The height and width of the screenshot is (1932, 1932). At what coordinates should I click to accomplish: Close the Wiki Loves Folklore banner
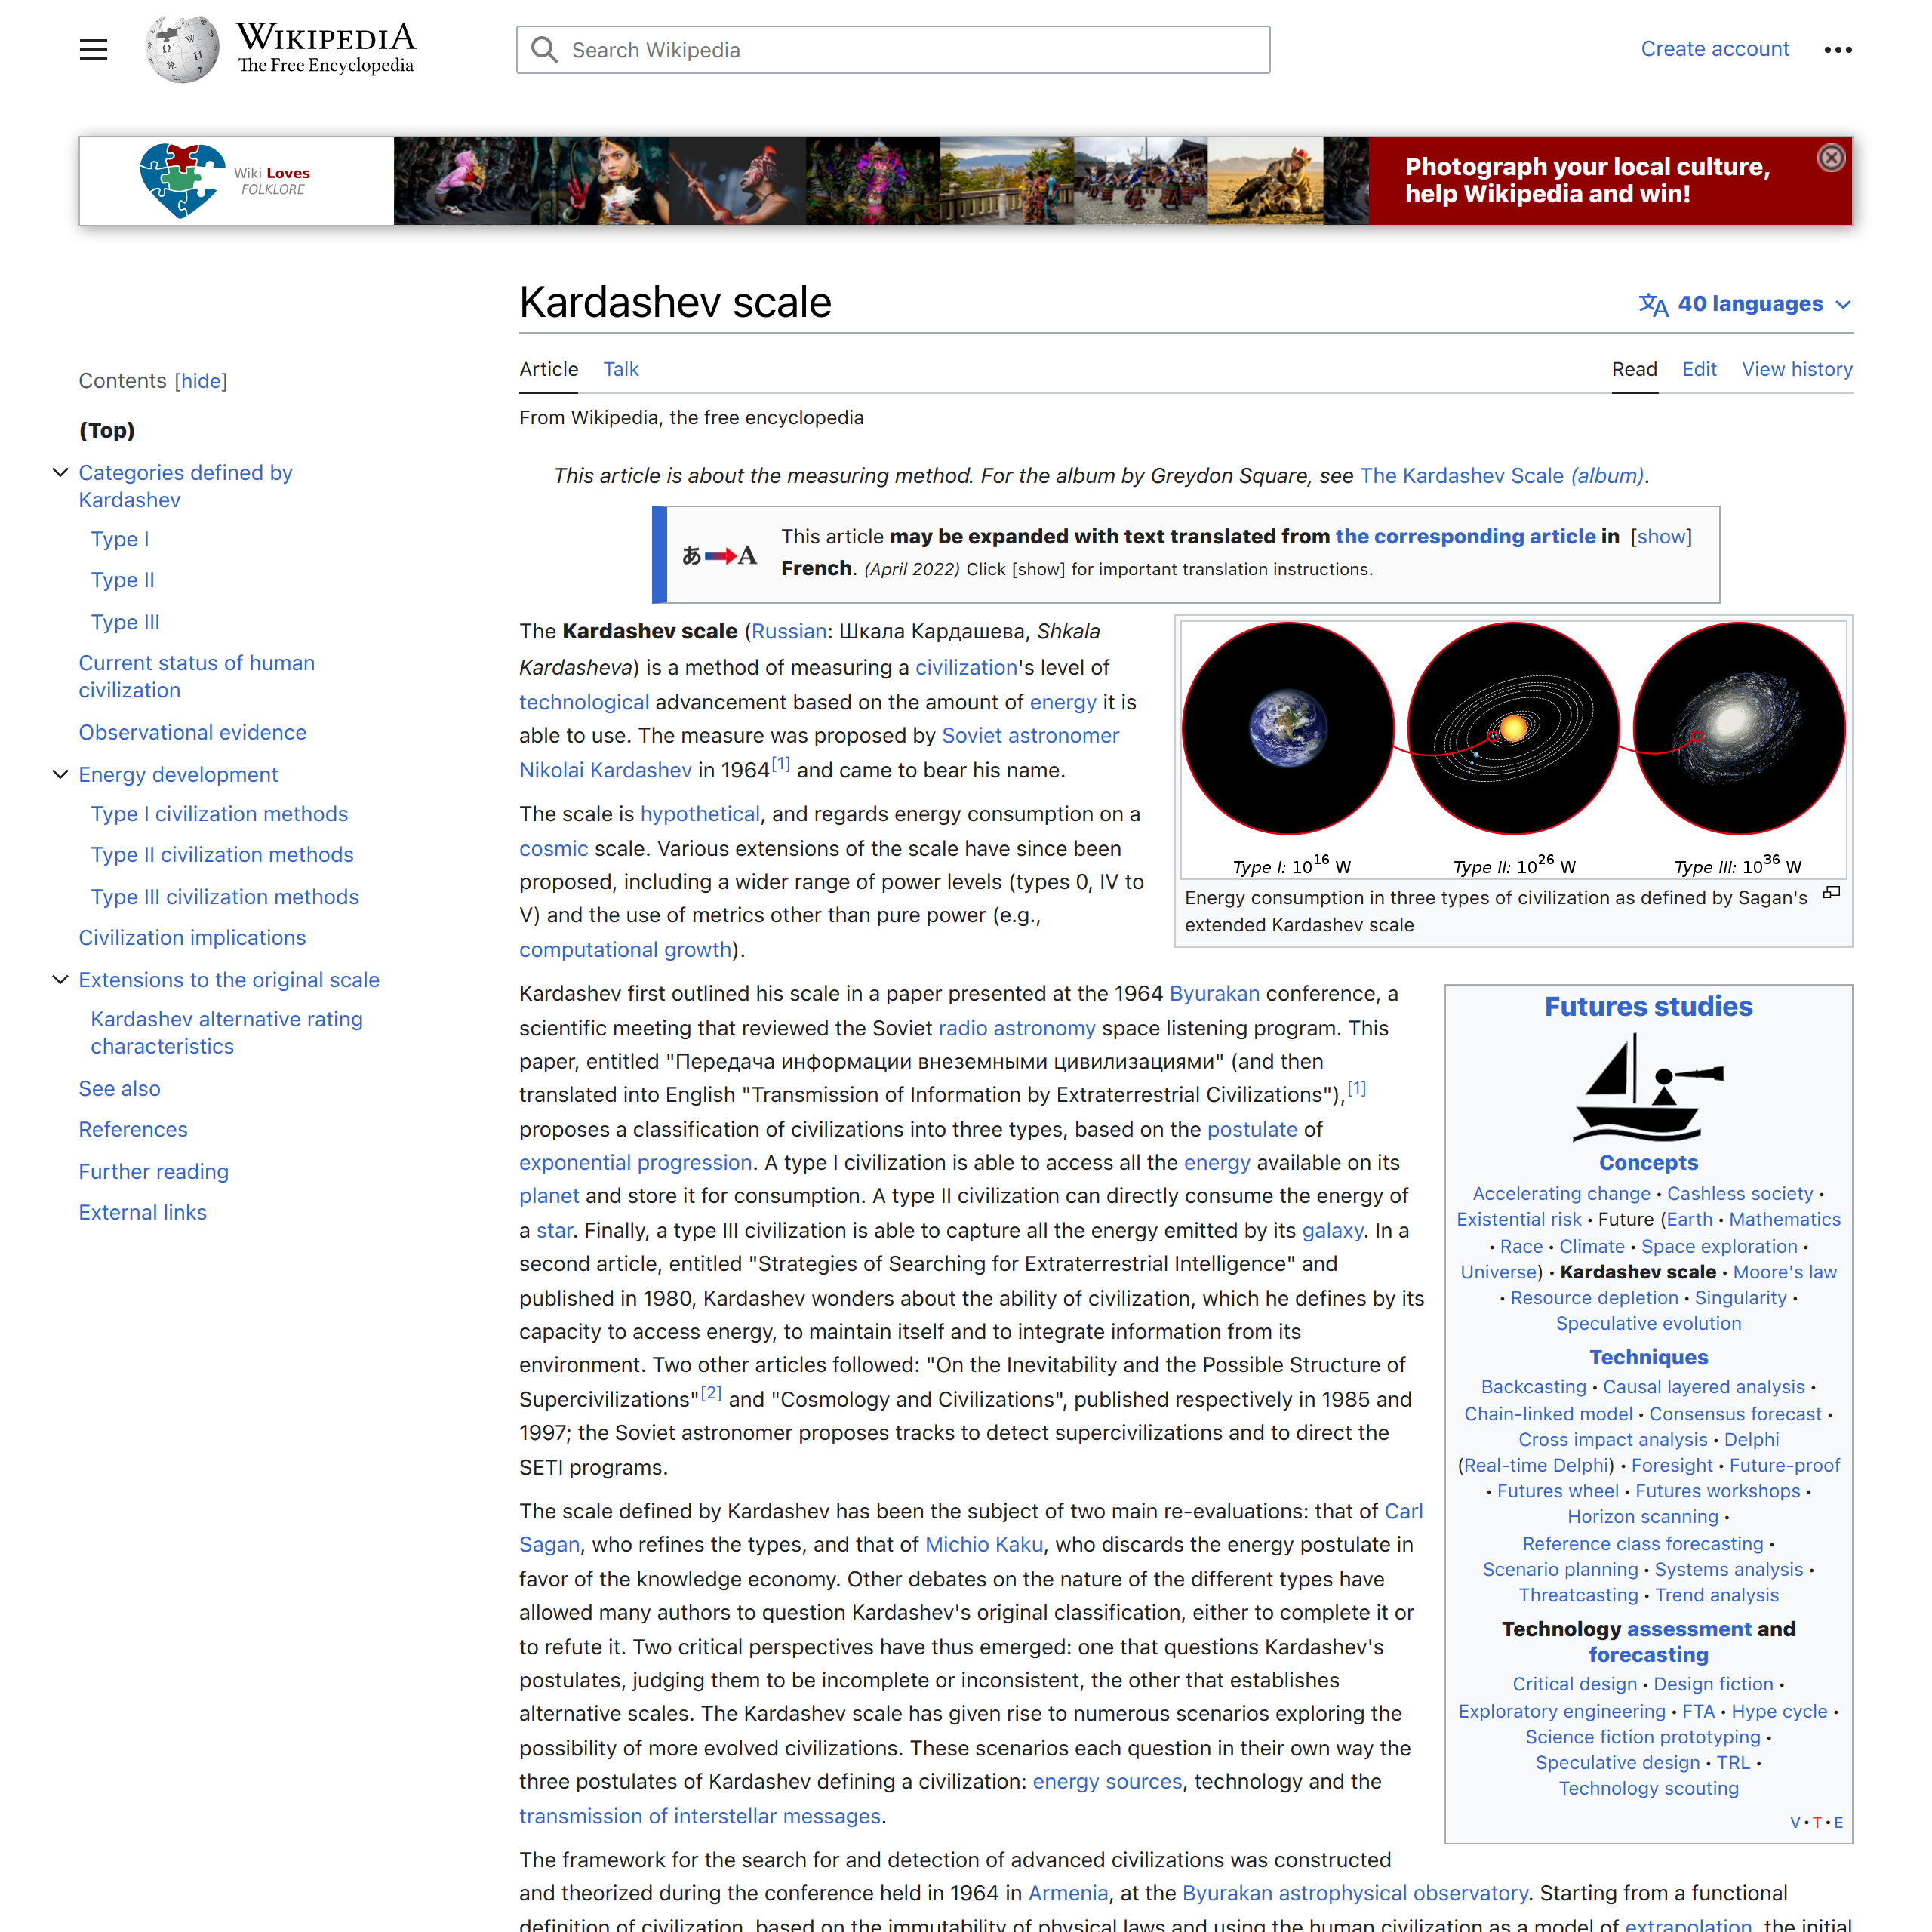point(1830,158)
